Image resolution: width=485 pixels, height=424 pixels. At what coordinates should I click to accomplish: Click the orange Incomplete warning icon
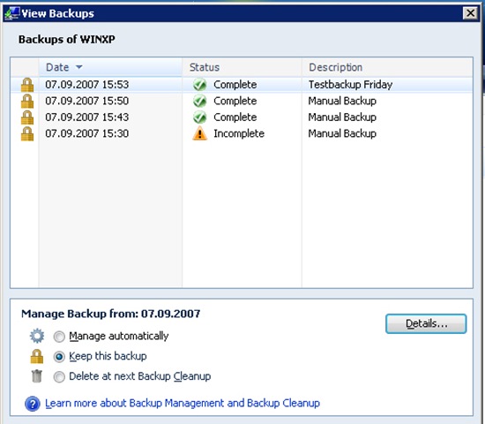200,133
